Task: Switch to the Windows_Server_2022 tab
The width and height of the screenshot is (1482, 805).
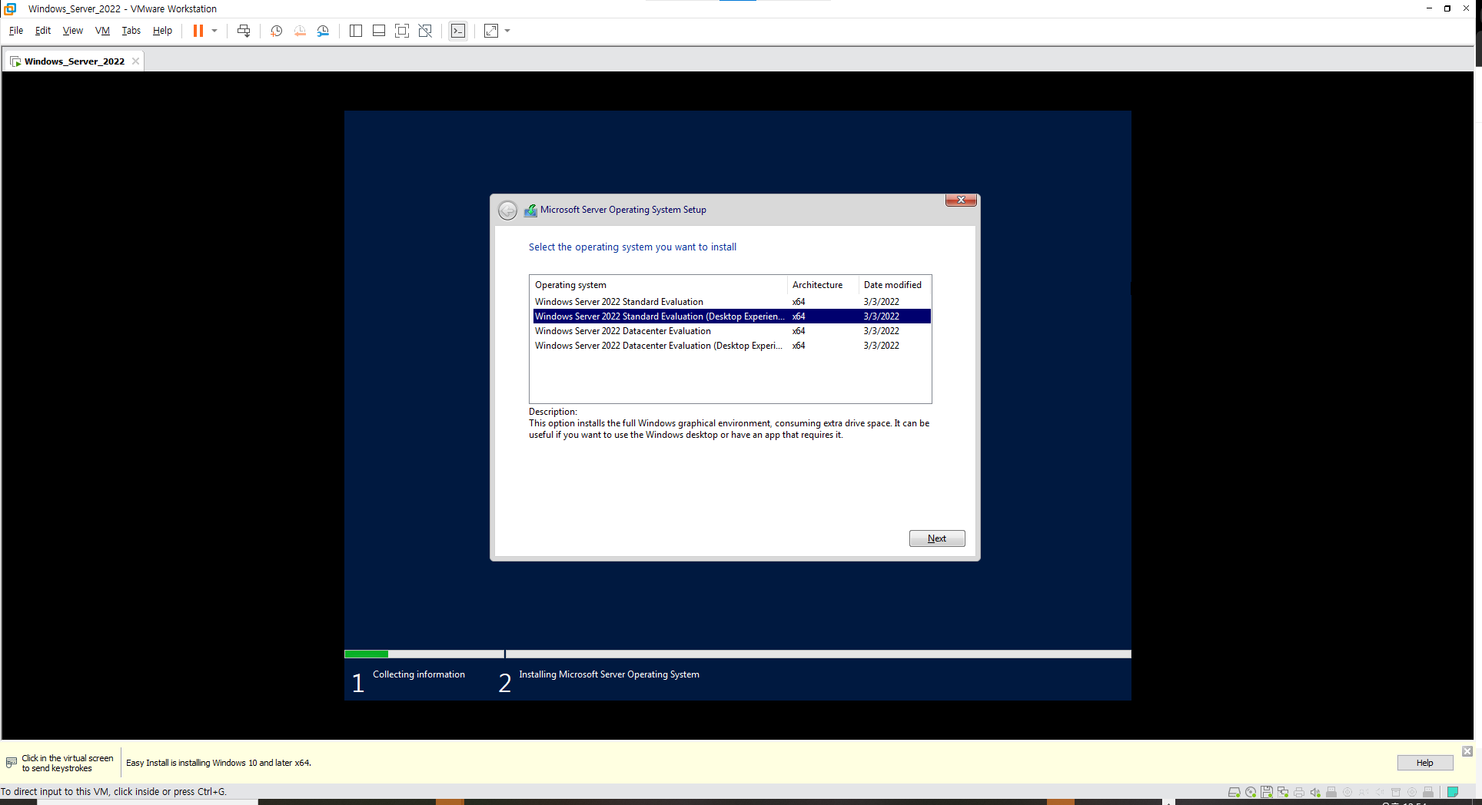Action: pos(74,61)
